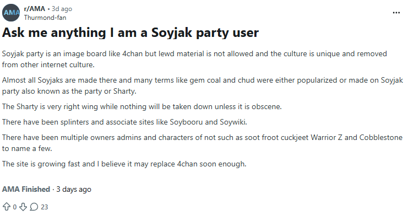Image resolution: width=414 pixels, height=221 pixels.
Task: Click the comment count number 23
Action: coord(45,207)
